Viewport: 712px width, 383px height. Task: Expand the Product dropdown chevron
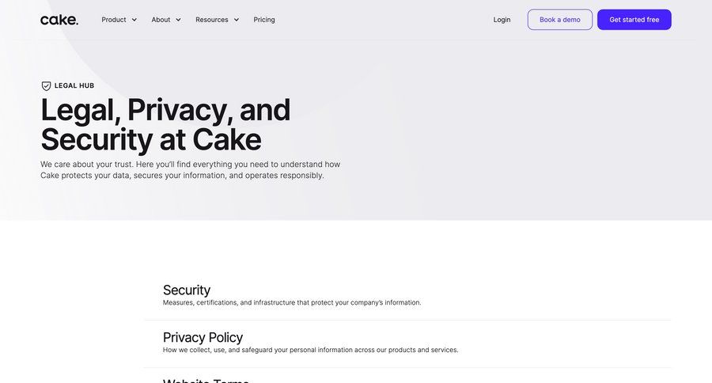point(134,20)
